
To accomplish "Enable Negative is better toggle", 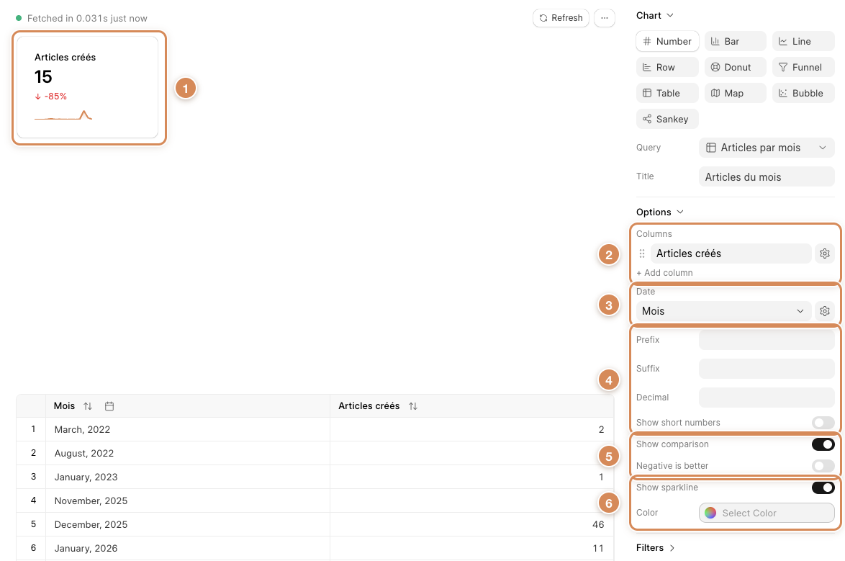I will [x=823, y=465].
